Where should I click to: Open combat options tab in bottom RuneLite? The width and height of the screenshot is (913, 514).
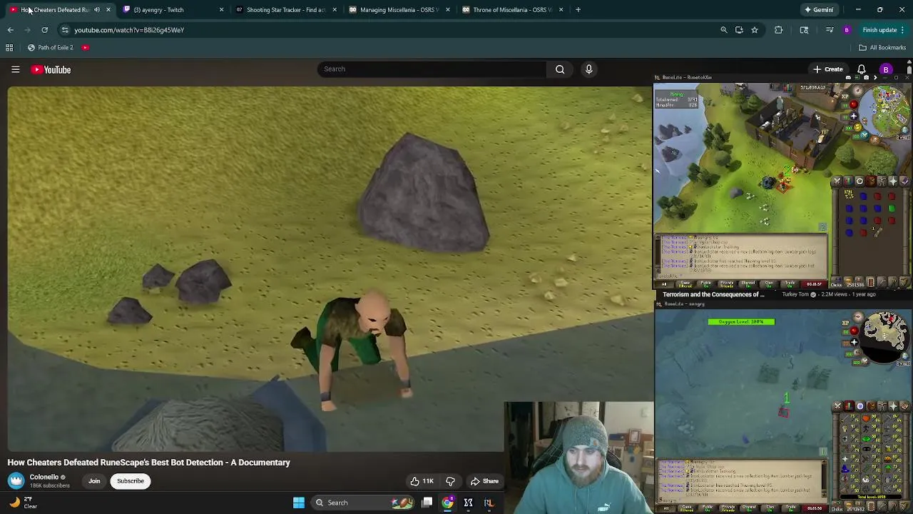pyautogui.click(x=838, y=406)
